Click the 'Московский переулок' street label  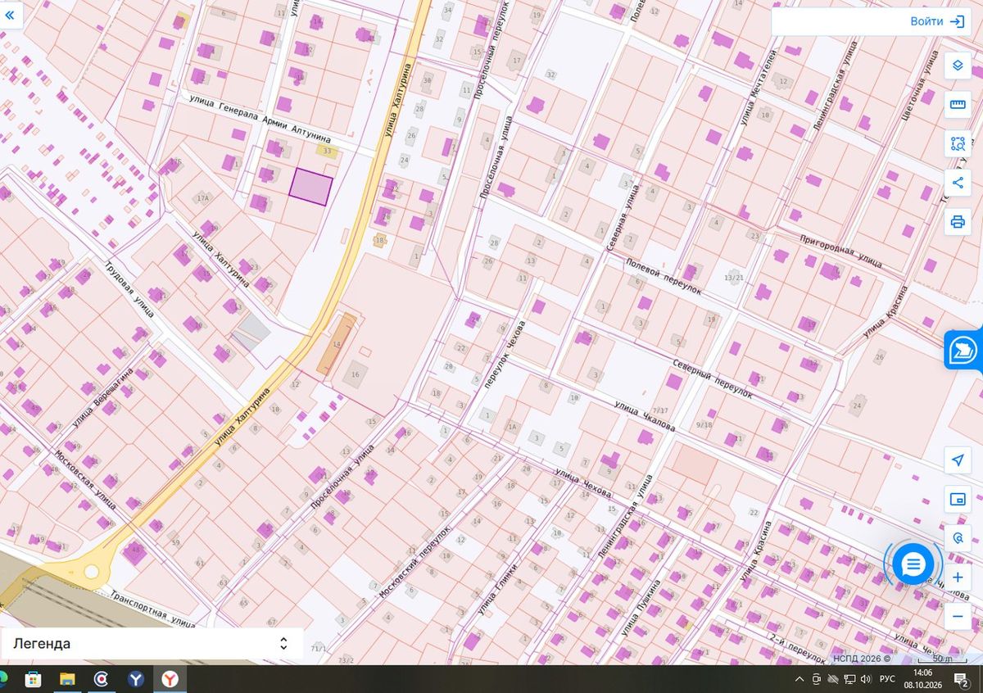coord(415,563)
